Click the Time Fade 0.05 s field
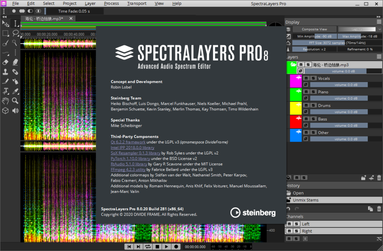383x251 pixels. click(74, 11)
